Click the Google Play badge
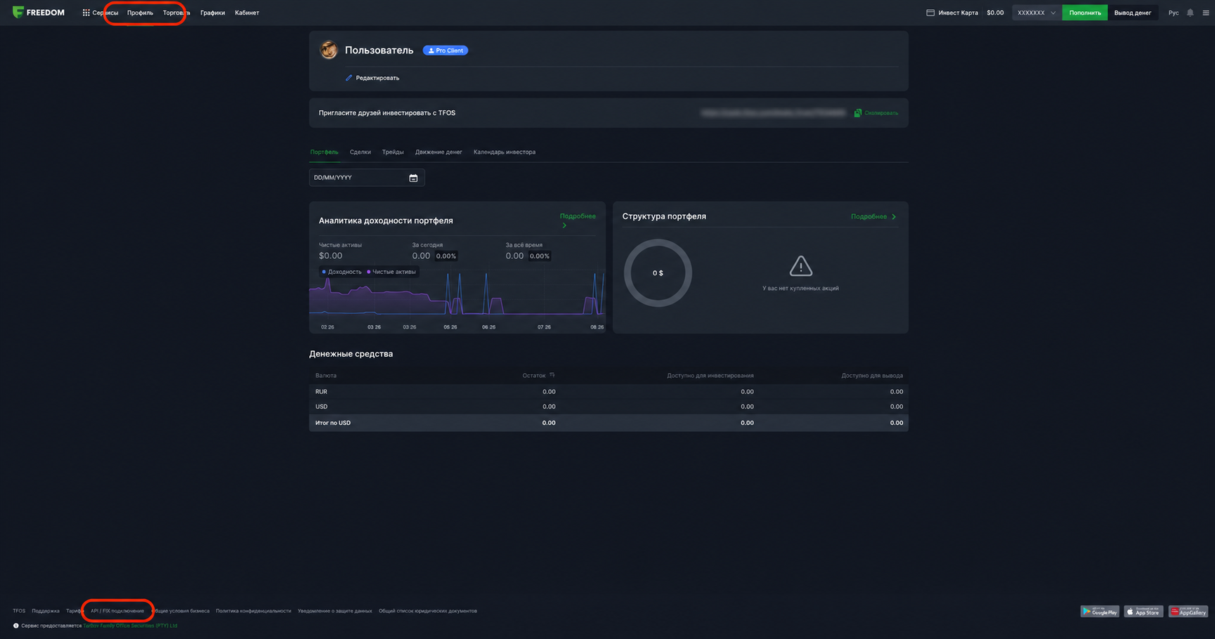The height and width of the screenshot is (639, 1215). pos(1100,612)
